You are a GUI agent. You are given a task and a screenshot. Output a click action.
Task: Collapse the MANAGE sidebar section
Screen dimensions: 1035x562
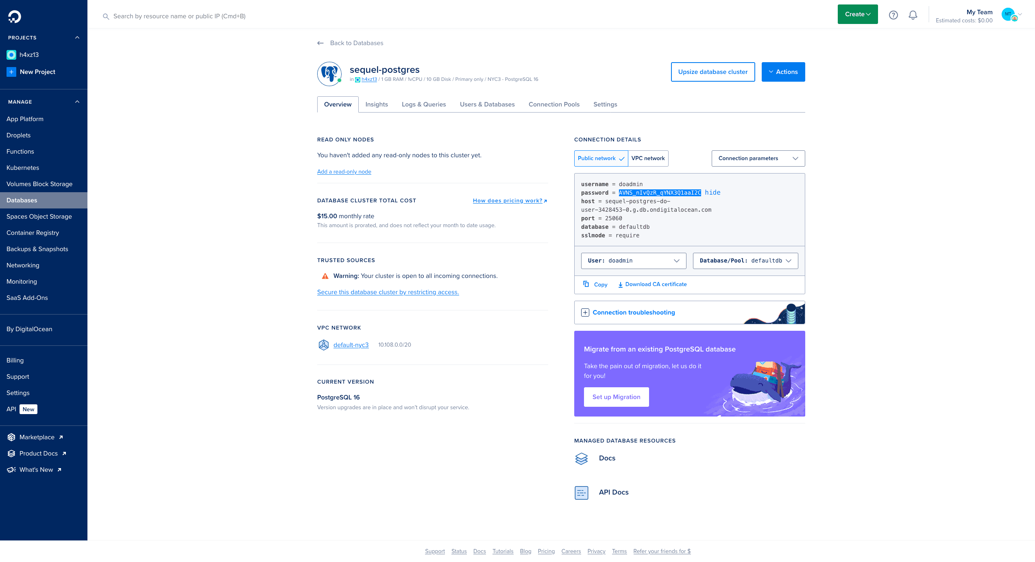[77, 102]
